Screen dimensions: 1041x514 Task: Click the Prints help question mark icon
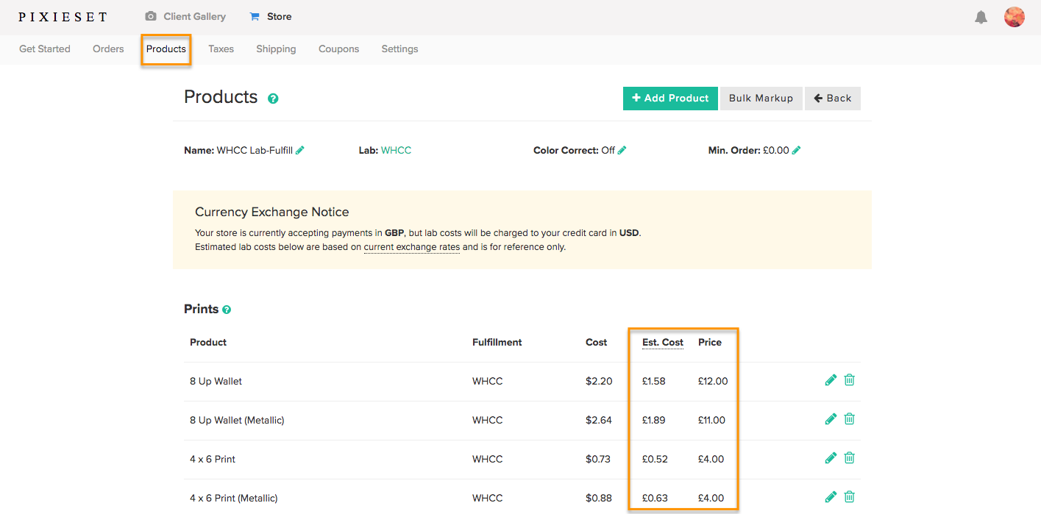(x=227, y=310)
